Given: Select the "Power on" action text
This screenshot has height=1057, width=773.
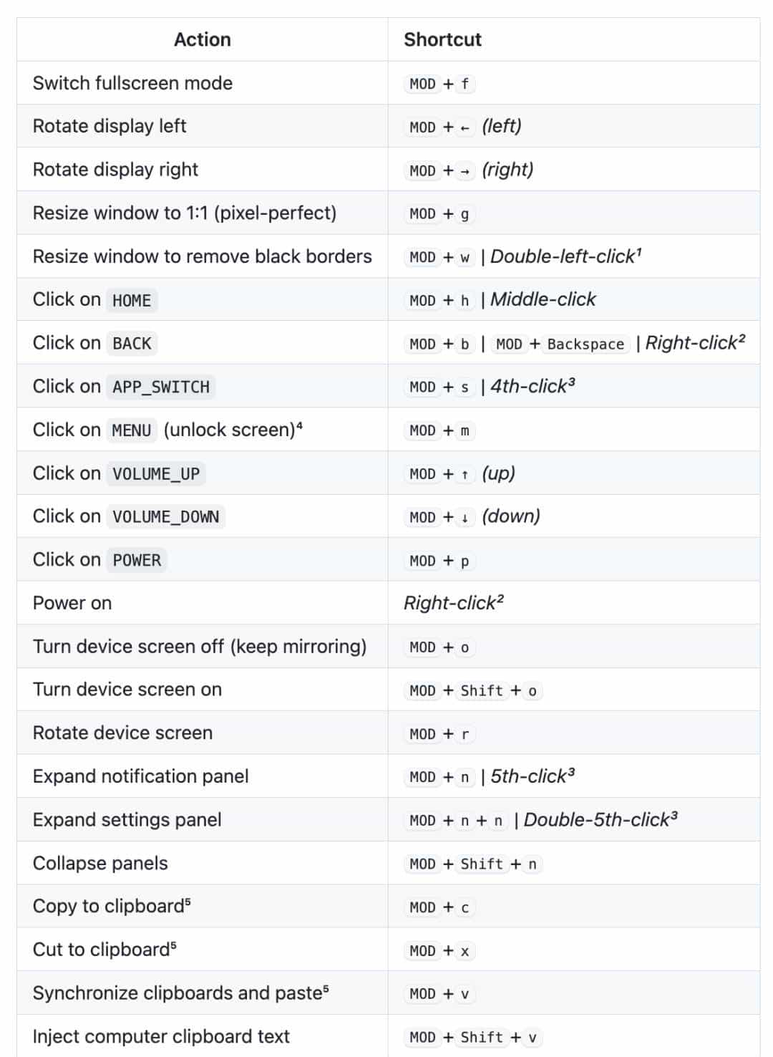Looking at the screenshot, I should tap(72, 603).
